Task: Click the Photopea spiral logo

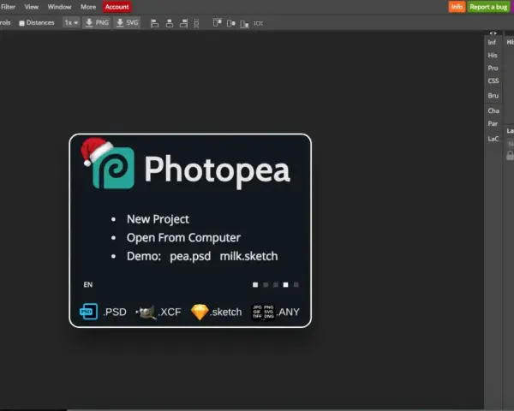Action: 113,168
